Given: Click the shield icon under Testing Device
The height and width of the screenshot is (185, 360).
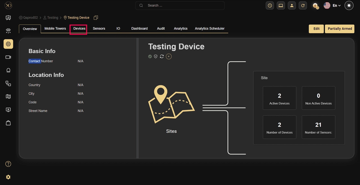Looking at the screenshot, I should (156, 56).
